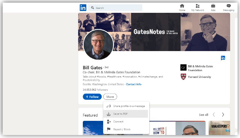Click the LinkedIn badge icon below banner
240x138 pixels.
(x=223, y=58)
